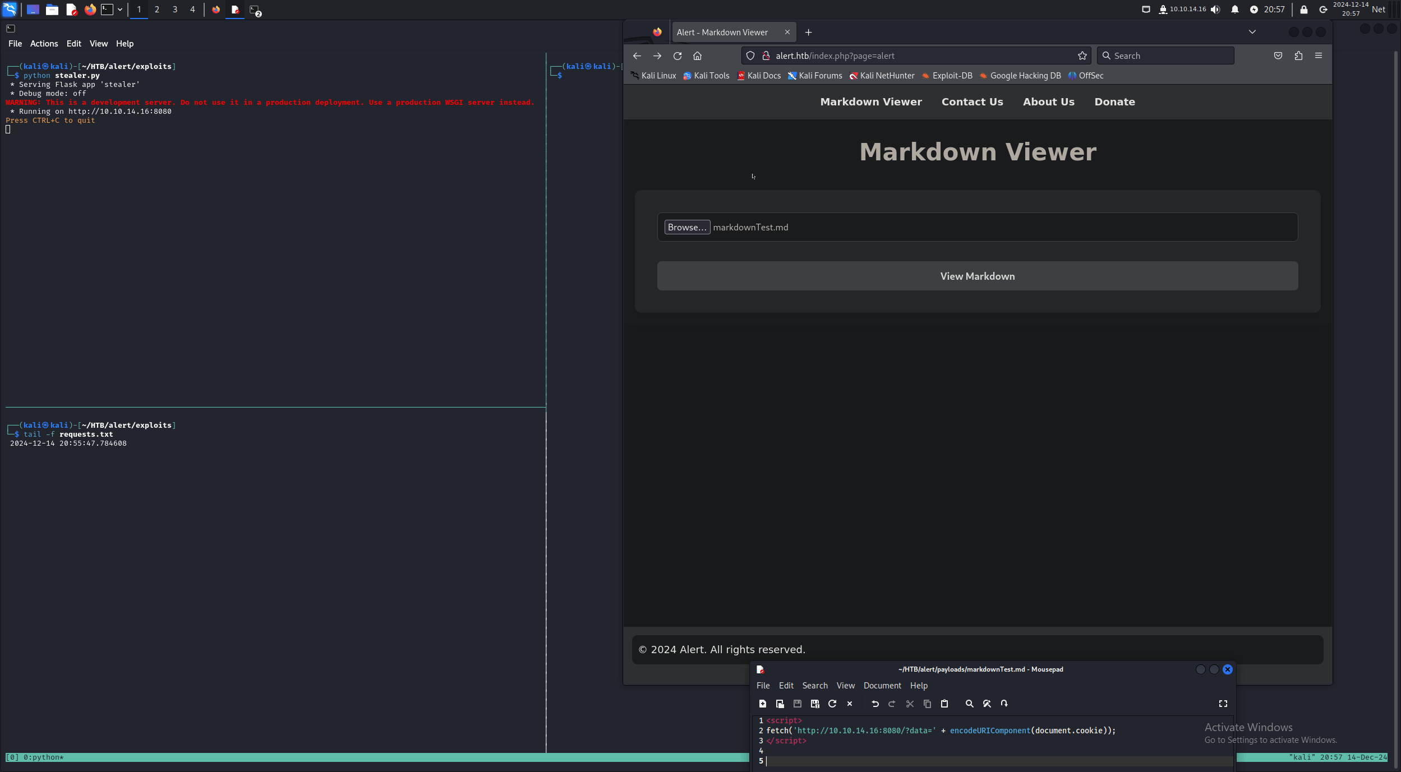The height and width of the screenshot is (772, 1401).
Task: Open the Exploit-DB bookmark
Action: pos(947,76)
